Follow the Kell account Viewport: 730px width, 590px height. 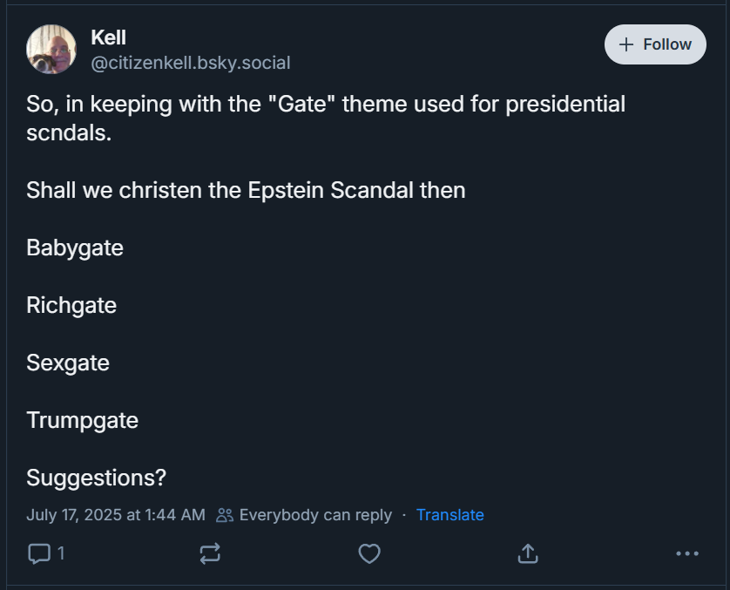(x=655, y=44)
